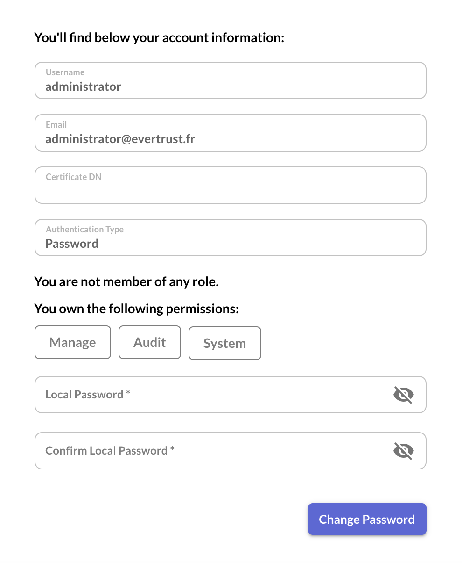Select the Manage permission chip
The width and height of the screenshot is (462, 563).
73,342
